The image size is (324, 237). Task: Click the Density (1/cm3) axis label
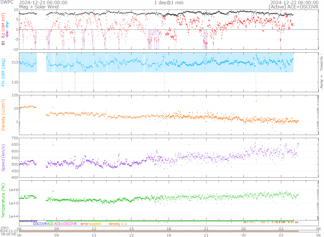click(x=3, y=115)
